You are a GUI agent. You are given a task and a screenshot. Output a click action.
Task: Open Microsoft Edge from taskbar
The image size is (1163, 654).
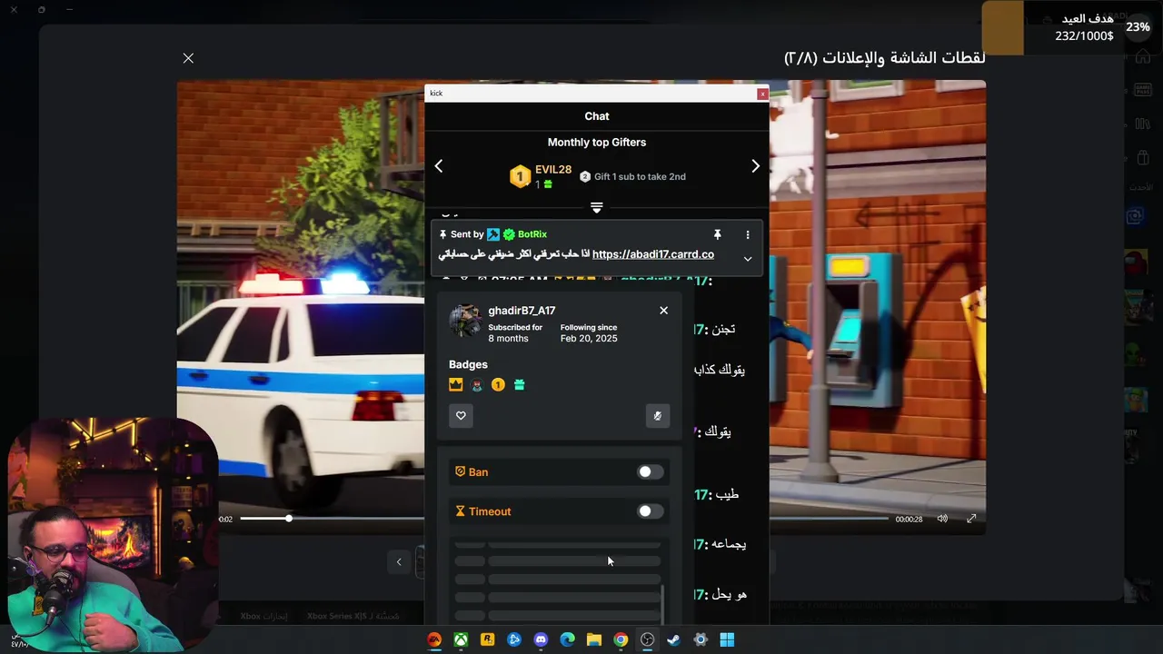tap(568, 639)
